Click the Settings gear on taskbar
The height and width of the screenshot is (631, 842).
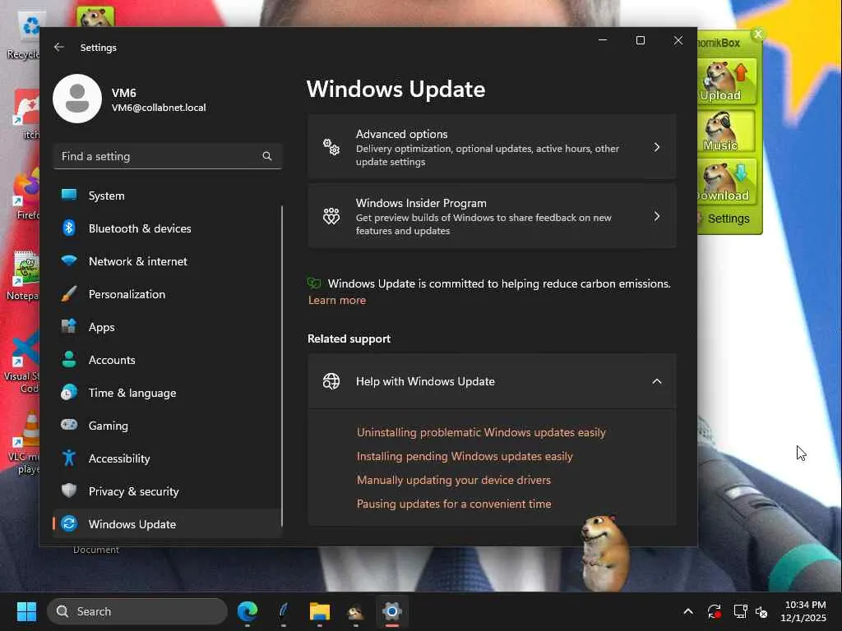point(392,611)
